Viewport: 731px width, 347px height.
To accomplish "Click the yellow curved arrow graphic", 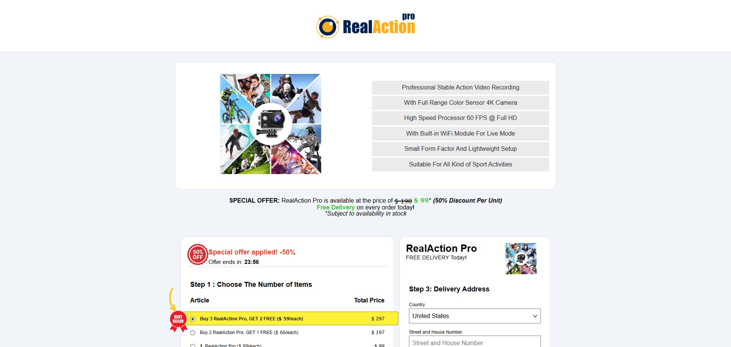I will click(x=172, y=299).
